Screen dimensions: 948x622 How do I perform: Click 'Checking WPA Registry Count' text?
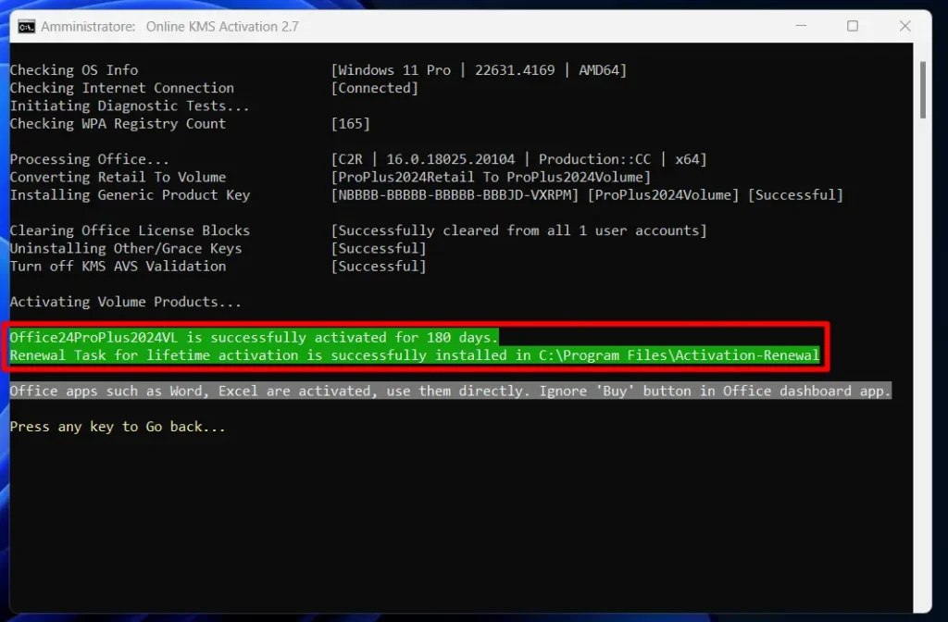[118, 124]
